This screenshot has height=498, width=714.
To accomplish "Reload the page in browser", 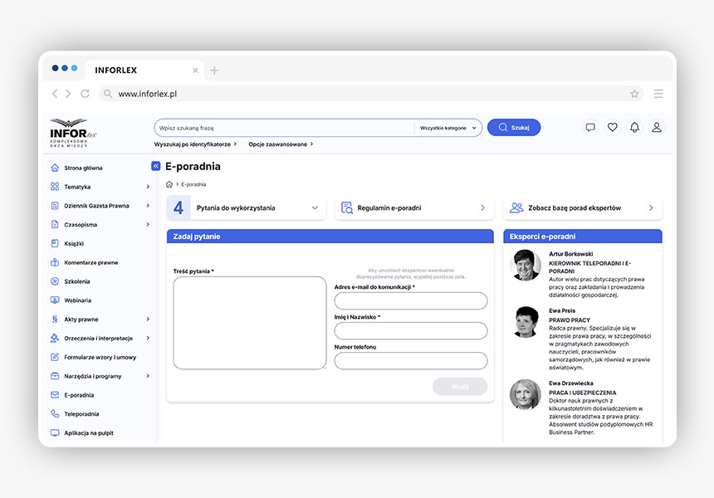I will pyautogui.click(x=85, y=94).
